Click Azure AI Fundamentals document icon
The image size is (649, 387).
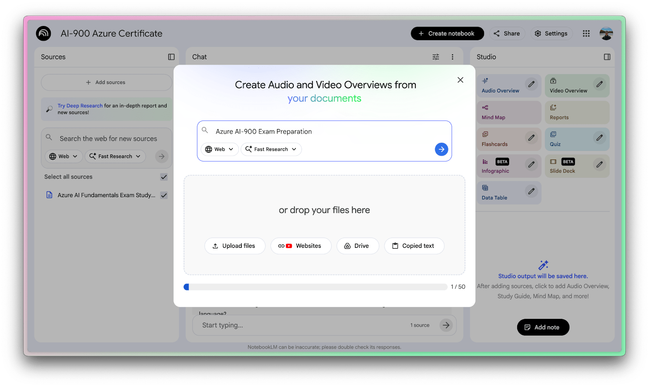[49, 195]
